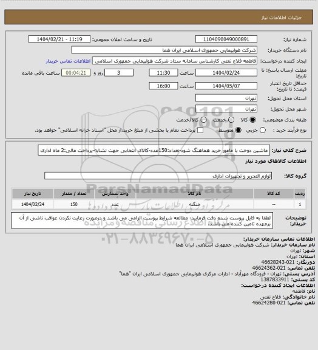This screenshot has width=318, height=350.
Task: Click the delivery city field تهران
Action: coord(226,109)
